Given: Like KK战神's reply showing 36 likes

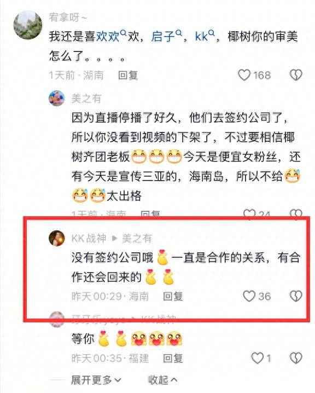Looking at the screenshot, I should (x=249, y=296).
